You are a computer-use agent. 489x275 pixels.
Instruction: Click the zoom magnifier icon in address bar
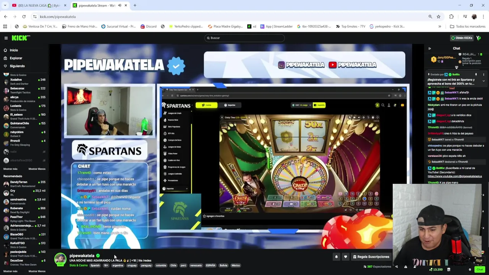pos(430,17)
